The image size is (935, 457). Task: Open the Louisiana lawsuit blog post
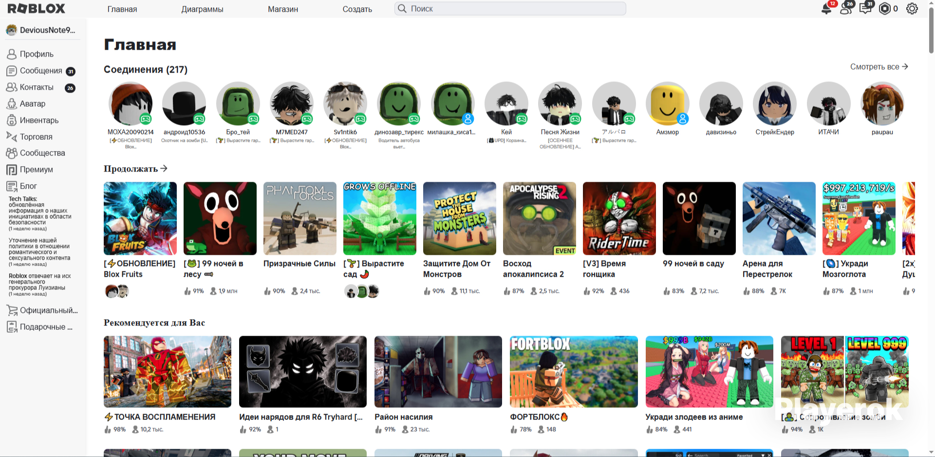tap(40, 285)
